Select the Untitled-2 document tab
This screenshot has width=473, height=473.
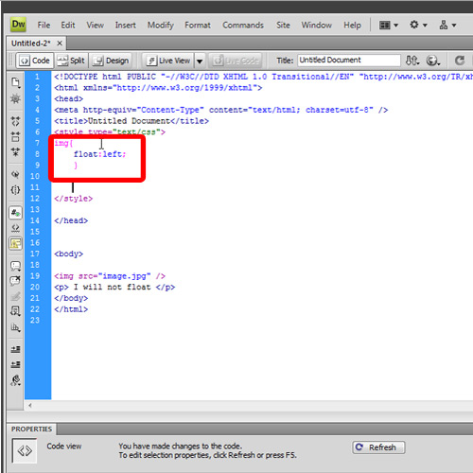[x=31, y=44]
